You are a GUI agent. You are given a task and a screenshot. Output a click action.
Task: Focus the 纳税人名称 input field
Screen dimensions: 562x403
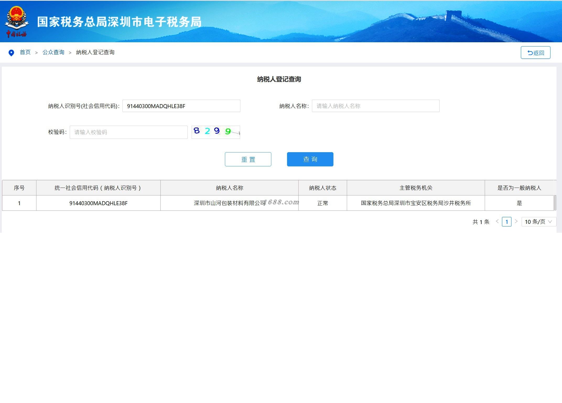point(375,106)
